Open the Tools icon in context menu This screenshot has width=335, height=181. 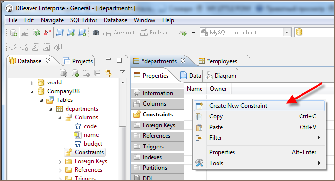(199, 163)
